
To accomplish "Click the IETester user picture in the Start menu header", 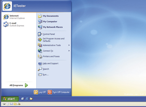I will [x=7, y=6].
